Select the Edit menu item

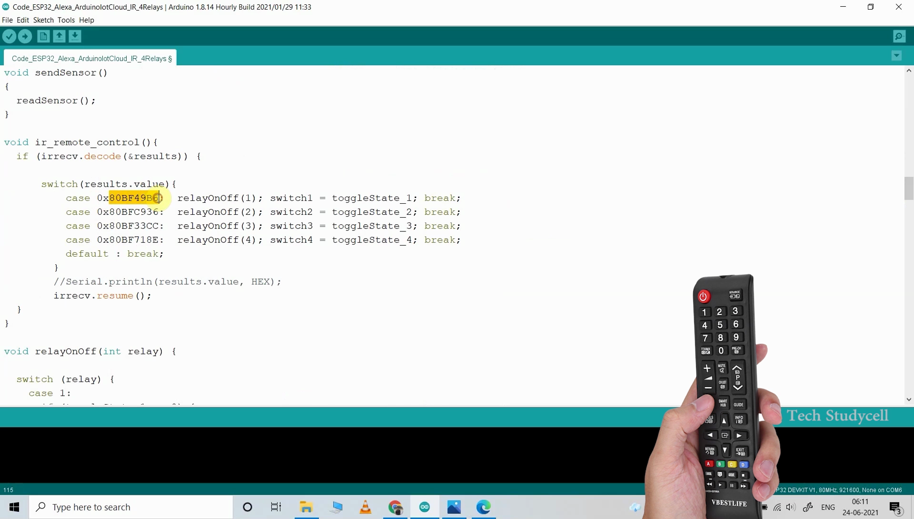22,20
